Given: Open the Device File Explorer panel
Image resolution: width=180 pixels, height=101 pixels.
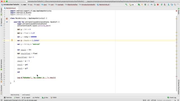Looking at the screenshot, I should [x=179, y=87].
